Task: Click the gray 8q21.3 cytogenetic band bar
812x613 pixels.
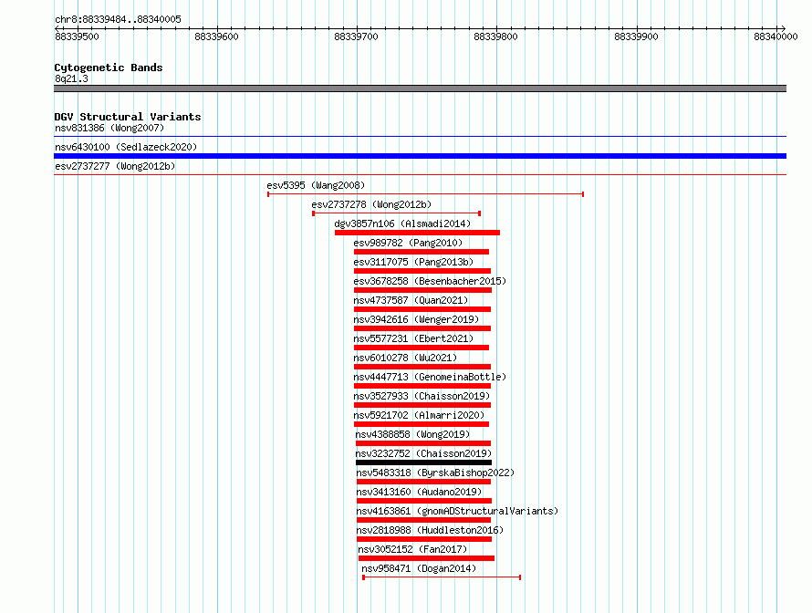Action: 420,88
